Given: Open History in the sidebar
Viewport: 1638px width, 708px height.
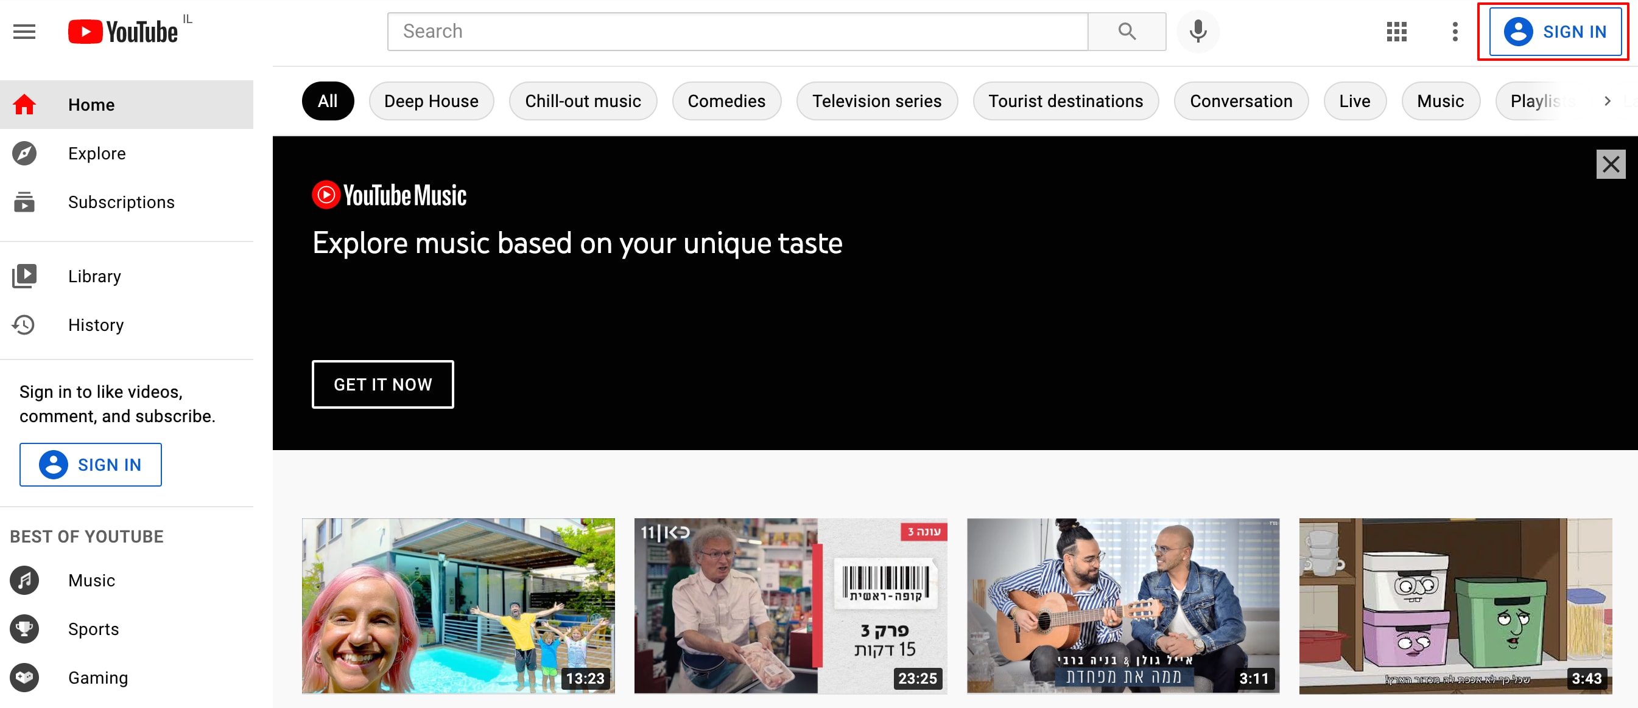Looking at the screenshot, I should [x=127, y=324].
